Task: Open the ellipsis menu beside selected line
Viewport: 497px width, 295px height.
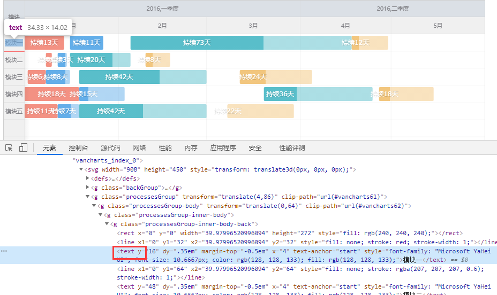Action: click(4, 251)
